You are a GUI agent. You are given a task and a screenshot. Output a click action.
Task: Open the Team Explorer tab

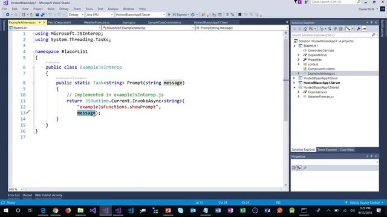(x=327, y=150)
